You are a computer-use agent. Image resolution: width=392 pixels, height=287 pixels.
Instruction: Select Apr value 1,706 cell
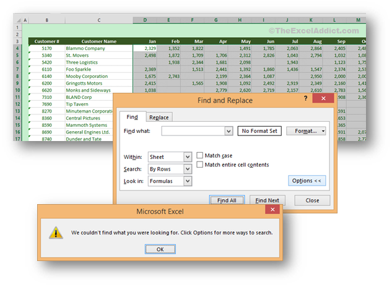pos(216,55)
